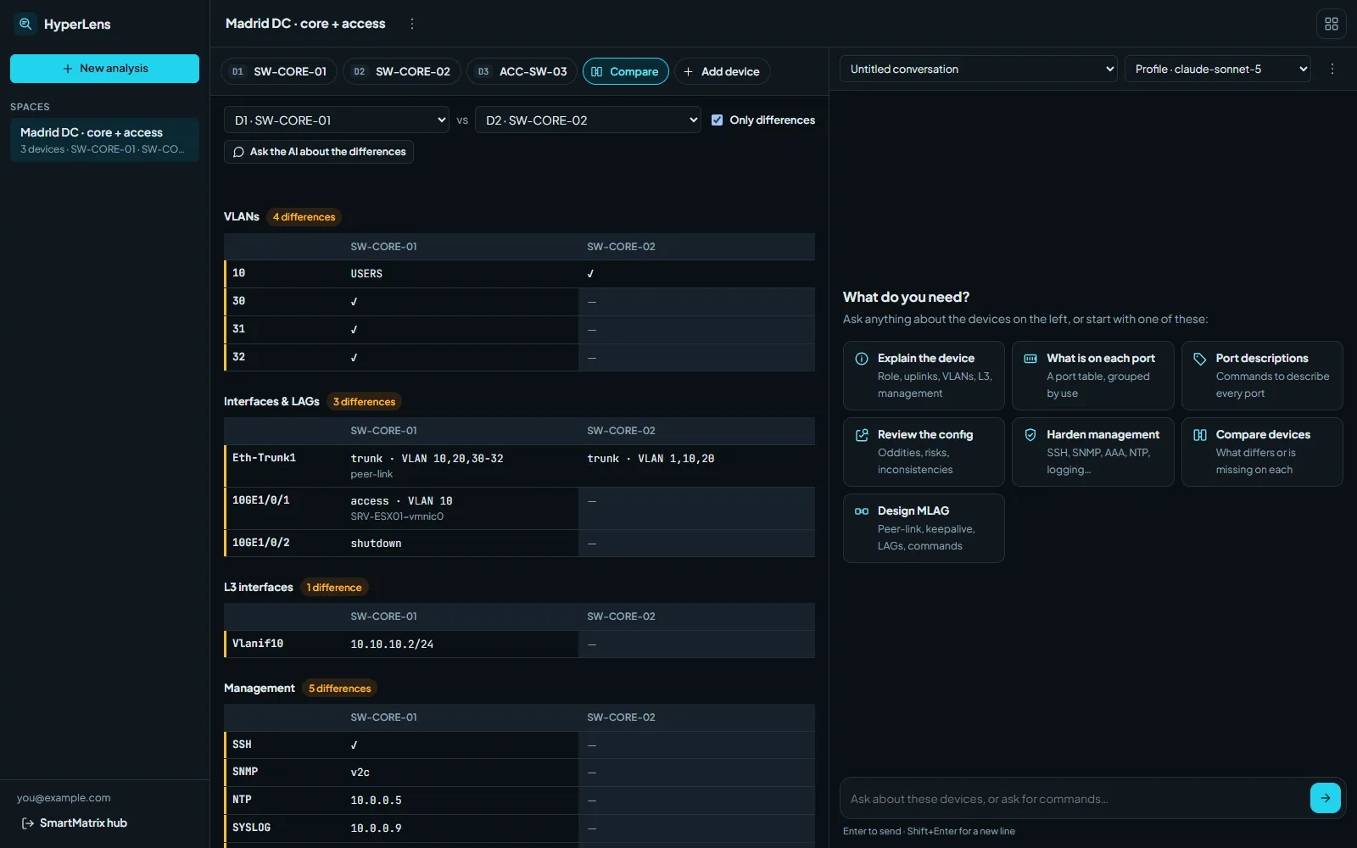Open the space options three-dot menu
The image size is (1357, 848).
412,24
